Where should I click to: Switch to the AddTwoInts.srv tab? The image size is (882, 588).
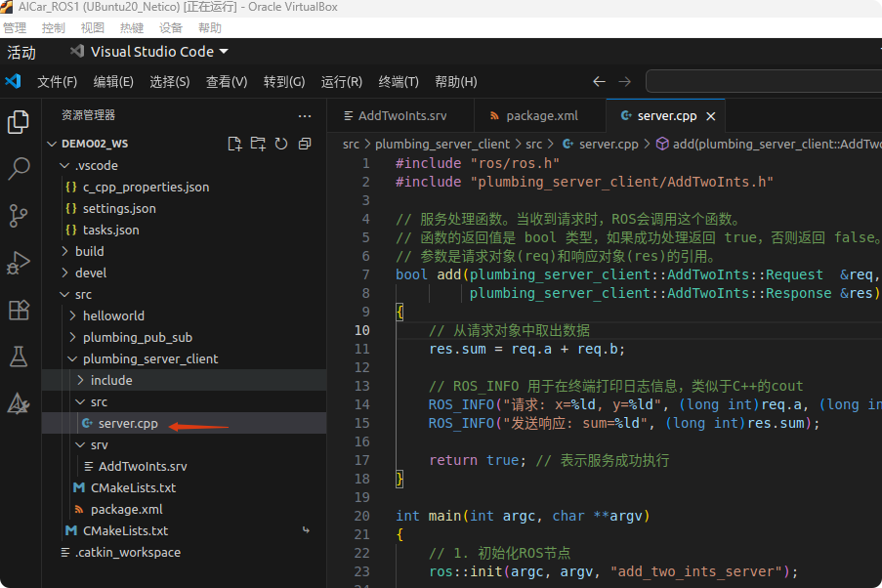pyautogui.click(x=400, y=116)
